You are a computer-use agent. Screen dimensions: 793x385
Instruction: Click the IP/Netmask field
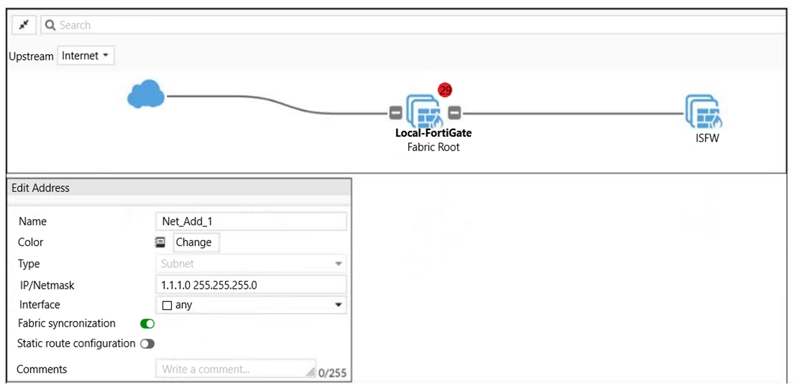[x=251, y=285]
